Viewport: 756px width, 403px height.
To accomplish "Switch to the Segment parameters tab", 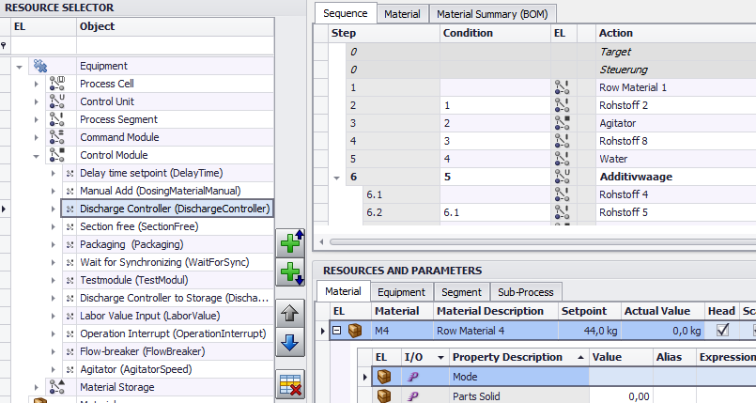I will pos(461,292).
